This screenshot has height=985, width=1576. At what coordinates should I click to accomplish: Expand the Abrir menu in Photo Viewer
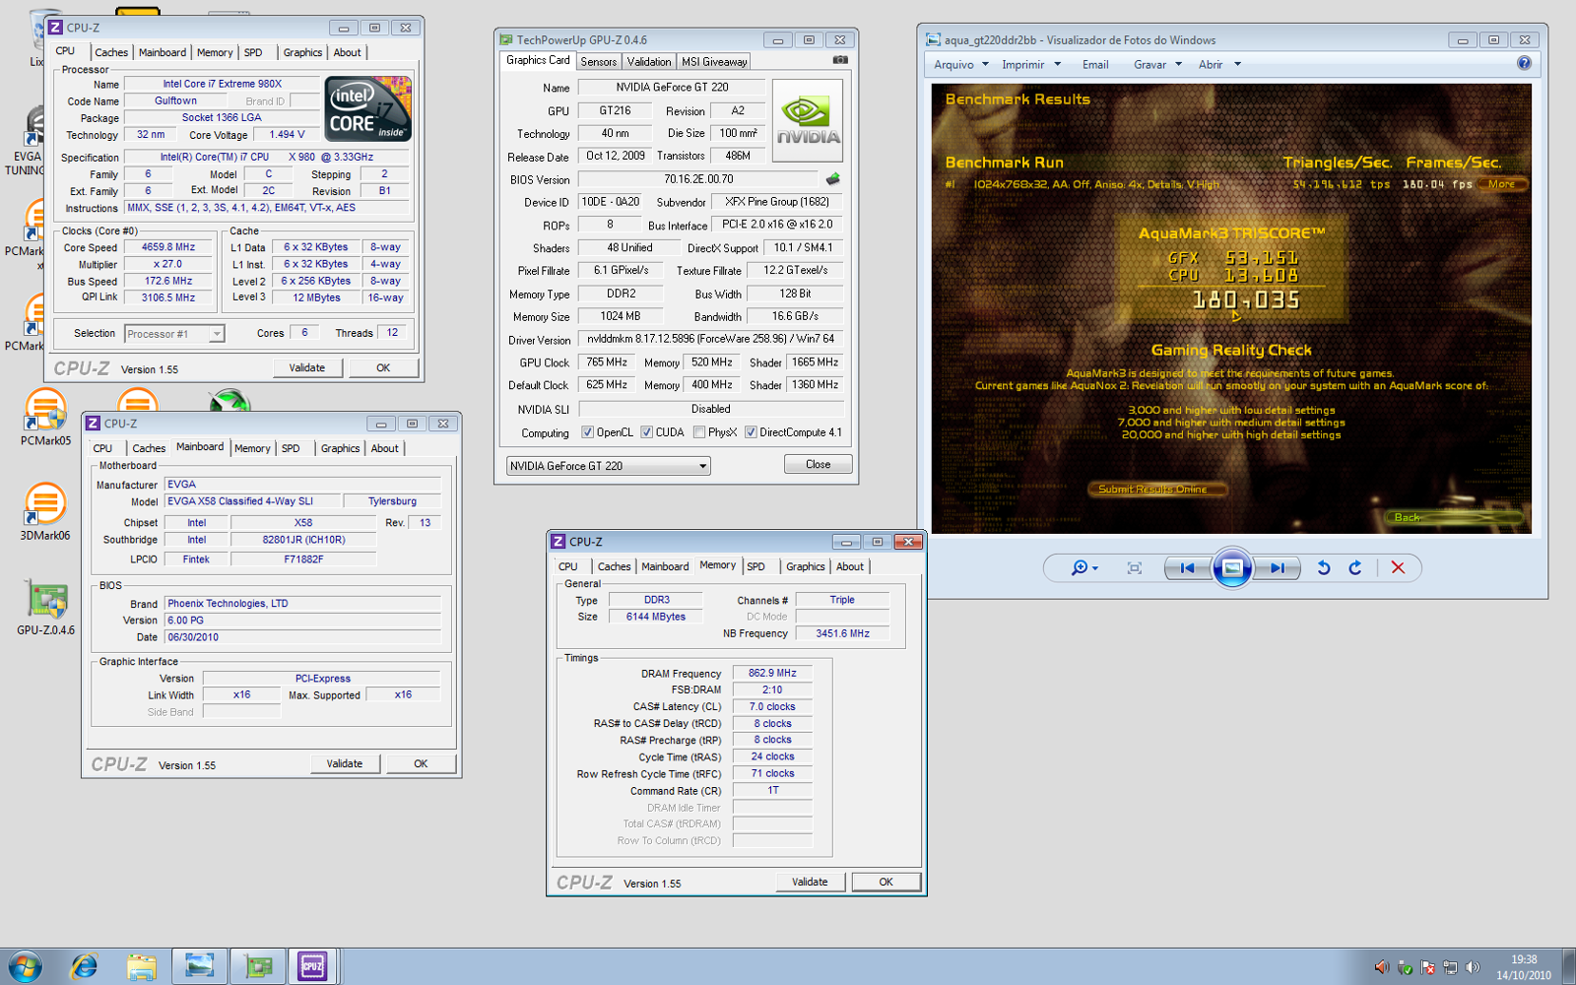point(1219,65)
